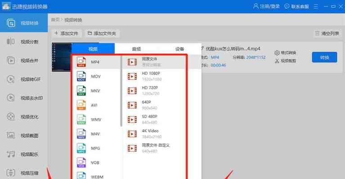Image resolution: width=345 pixels, height=179 pixels.
Task: Click the filename edit pencil icon
Action: pos(202,48)
